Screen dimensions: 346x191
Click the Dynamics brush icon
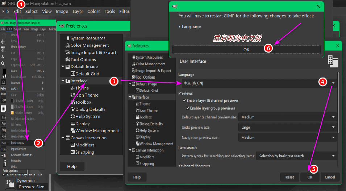click(10, 184)
